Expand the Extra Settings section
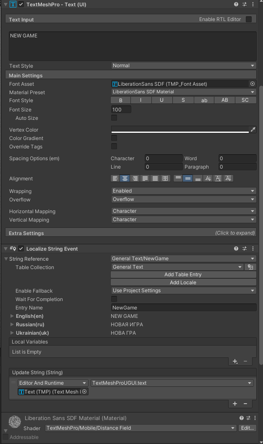Viewport: 263px width, 444px height. pos(131,233)
